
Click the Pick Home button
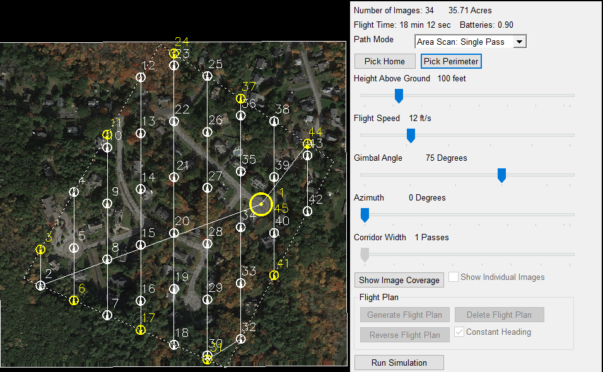point(385,61)
